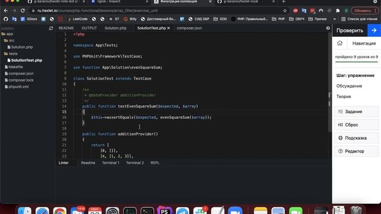381x214 pixels.
Task: Open phpunit.xml in the file tree
Action: click(x=17, y=87)
